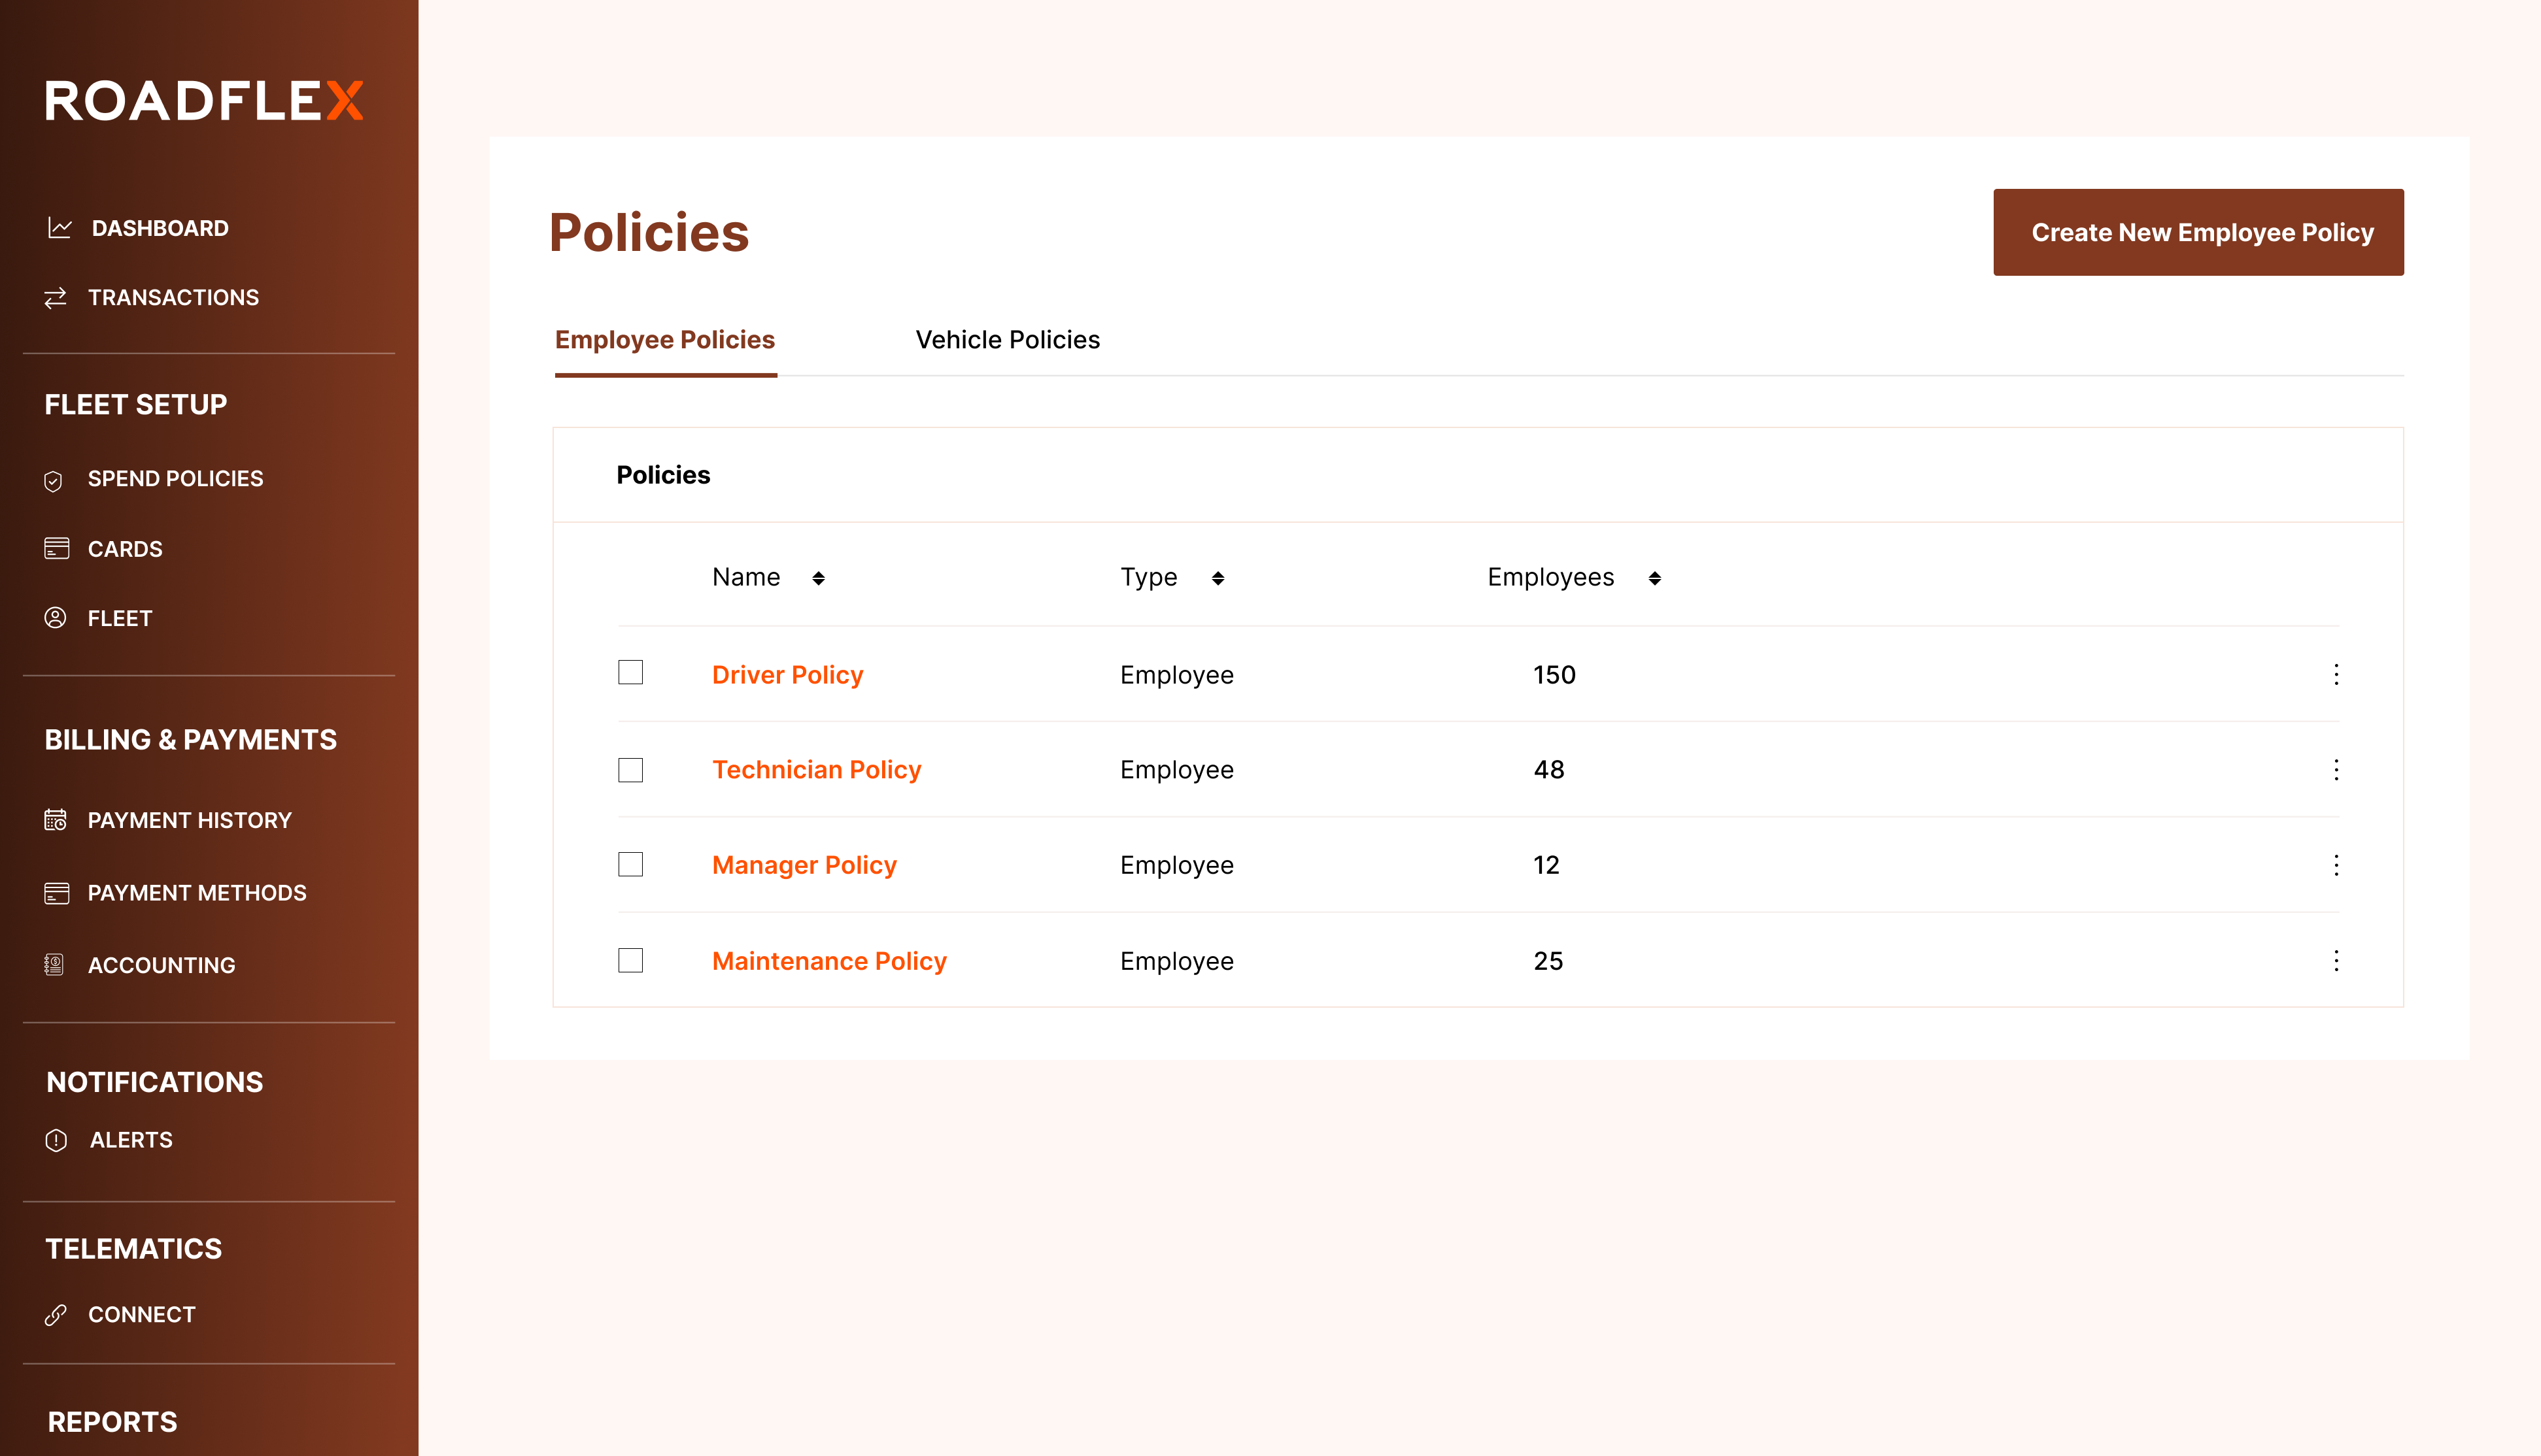Click the Connect link icon under Telematics

[55, 1314]
